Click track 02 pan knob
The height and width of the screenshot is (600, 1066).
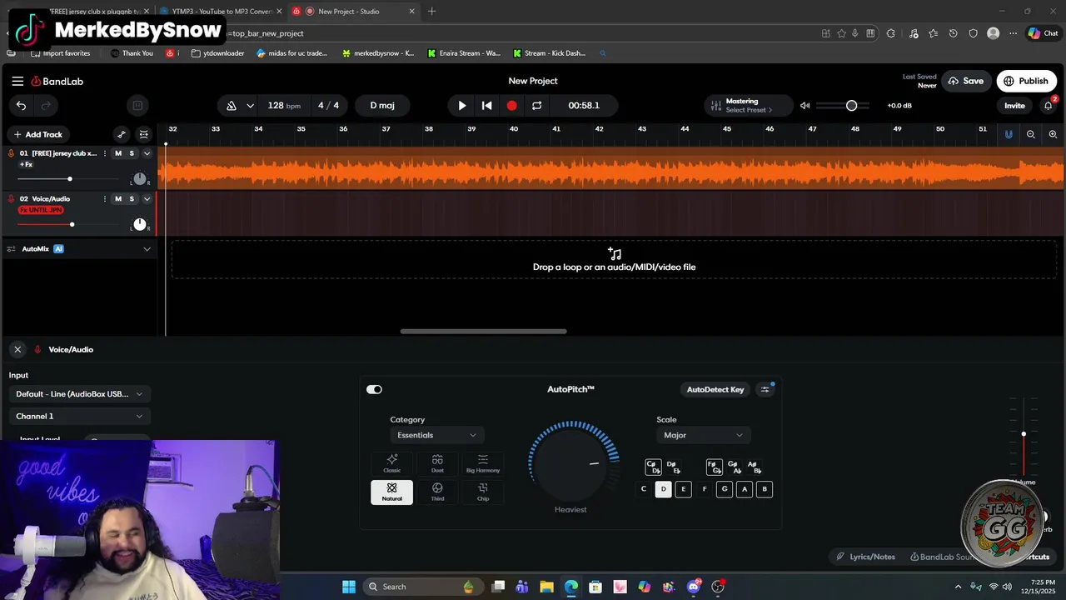(140, 224)
